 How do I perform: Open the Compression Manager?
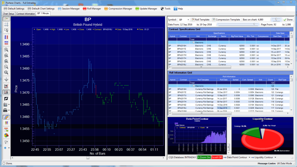point(118,8)
